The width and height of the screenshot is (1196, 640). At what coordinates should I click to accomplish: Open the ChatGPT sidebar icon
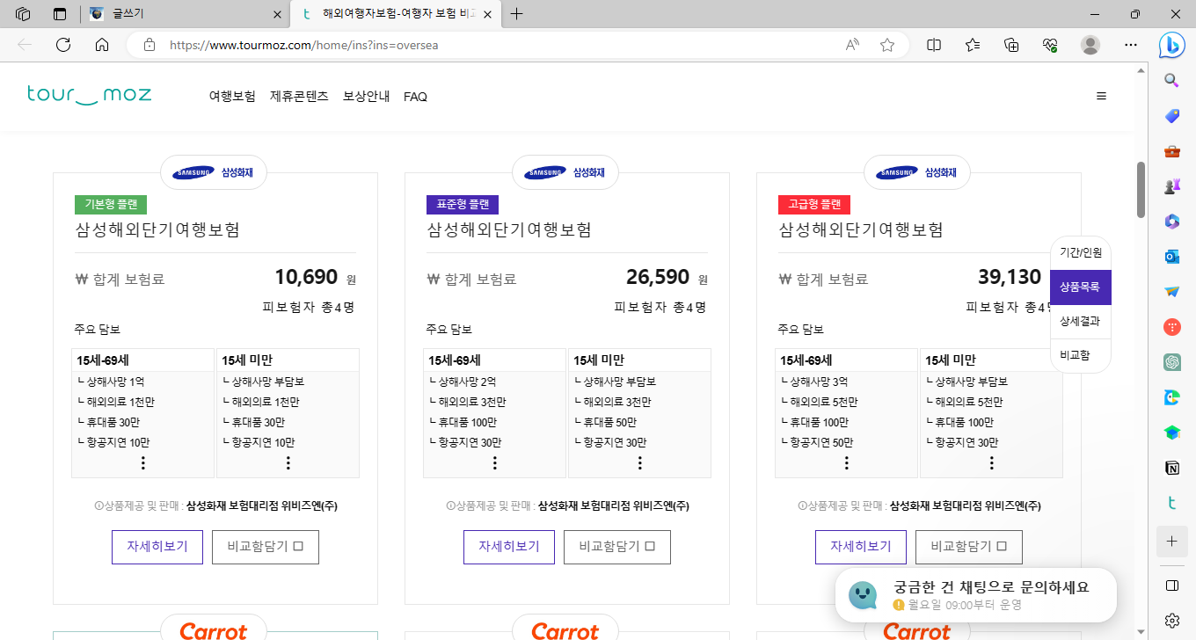[1171, 361]
